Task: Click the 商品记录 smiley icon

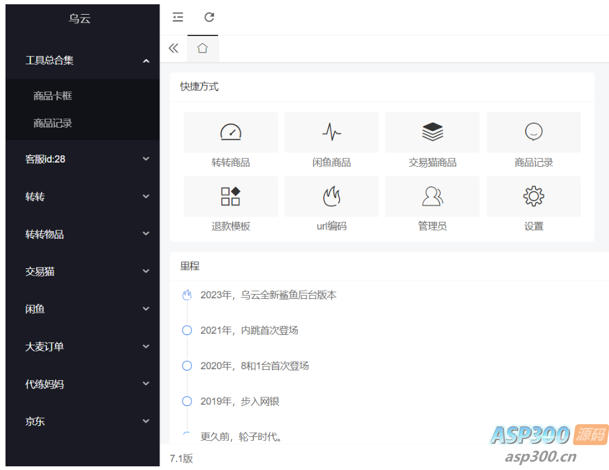Action: point(533,132)
